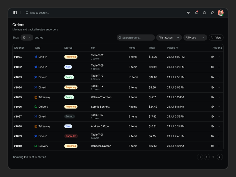Sort by Total column header
The width and height of the screenshot is (236, 177).
pos(152,48)
